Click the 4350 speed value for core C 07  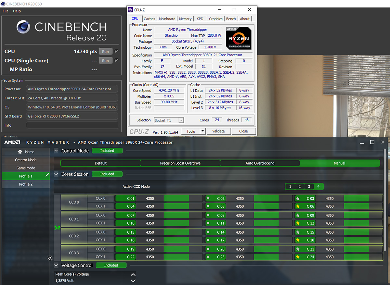click(x=150, y=215)
